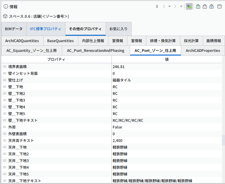Click the handle icon on the 壁__下地2 row

tap(5, 93)
